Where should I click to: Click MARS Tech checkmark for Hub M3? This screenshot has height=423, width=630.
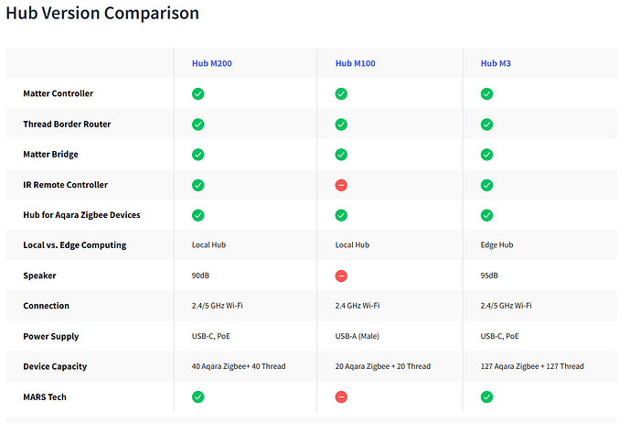pyautogui.click(x=486, y=396)
